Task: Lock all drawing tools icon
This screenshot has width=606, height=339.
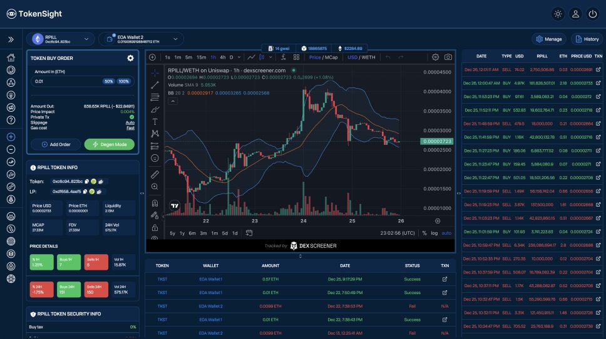Action: coord(155,228)
